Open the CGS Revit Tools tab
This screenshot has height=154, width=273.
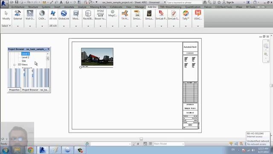pos(224,7)
